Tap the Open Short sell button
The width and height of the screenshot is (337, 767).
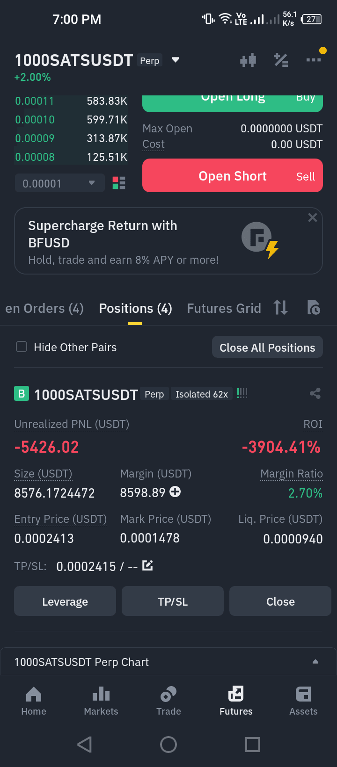coord(233,175)
